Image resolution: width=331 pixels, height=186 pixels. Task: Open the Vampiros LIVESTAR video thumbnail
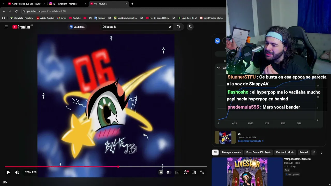point(247,172)
